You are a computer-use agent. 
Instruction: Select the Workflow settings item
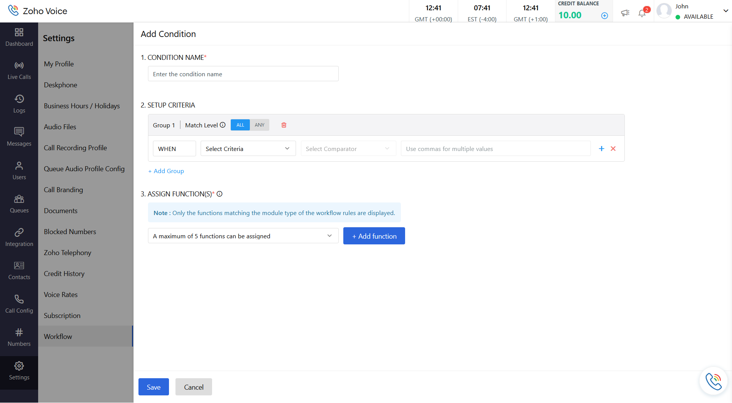pyautogui.click(x=85, y=336)
